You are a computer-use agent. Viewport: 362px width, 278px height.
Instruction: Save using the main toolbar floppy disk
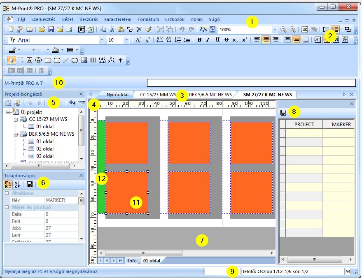[x=51, y=29]
